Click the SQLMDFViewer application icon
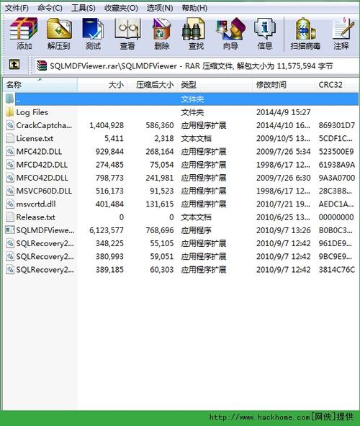The height and width of the screenshot is (426, 360). click(x=10, y=230)
